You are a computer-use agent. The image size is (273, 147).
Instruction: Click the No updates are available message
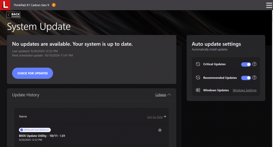coord(72,44)
